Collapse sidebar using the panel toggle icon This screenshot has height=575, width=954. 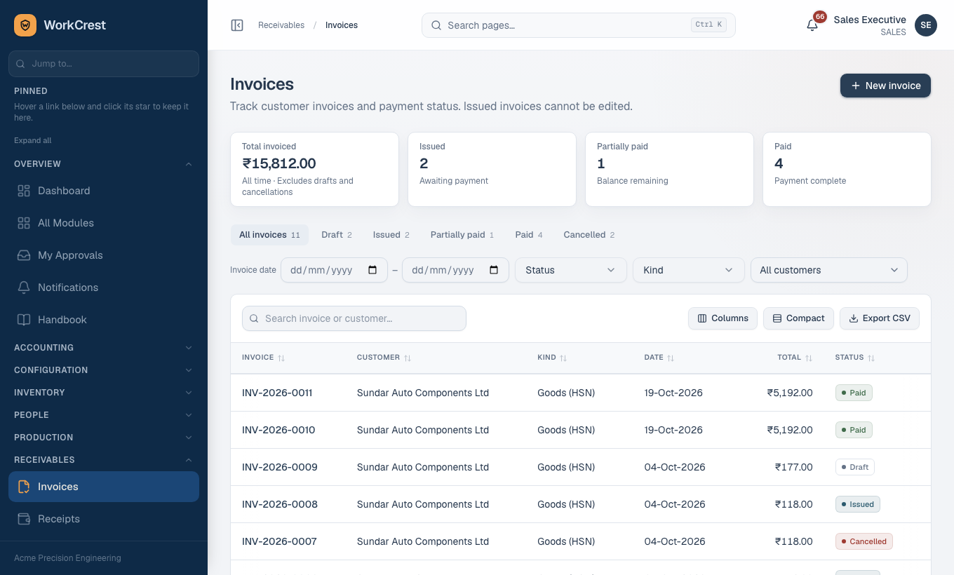pos(237,25)
